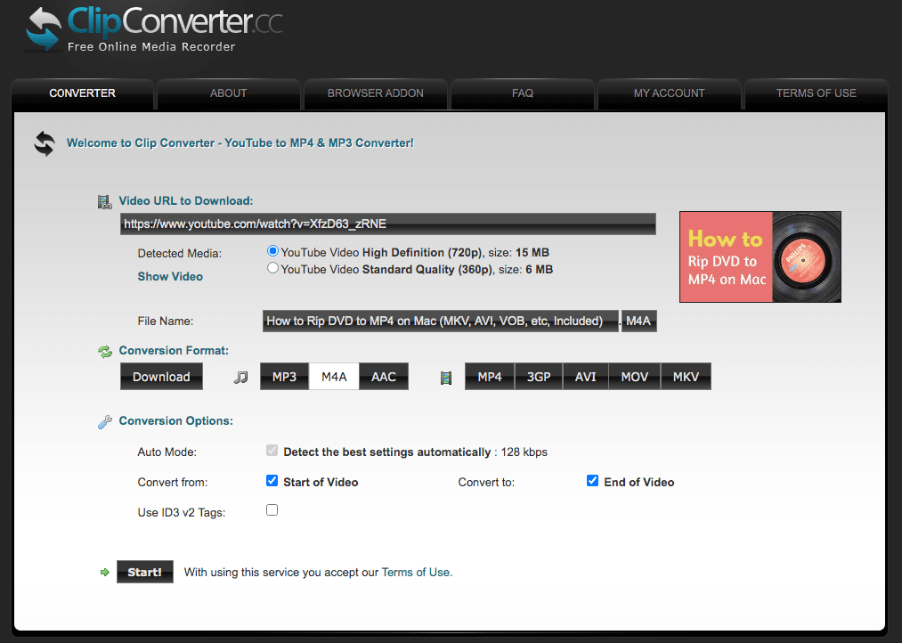Viewport: 902px width, 643px height.
Task: Select the Standard Quality 360p radio button
Action: point(272,267)
